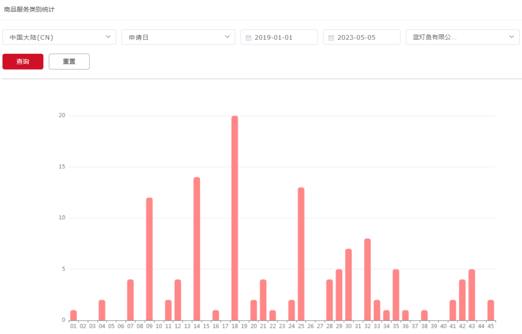Click the bar for class 07
The width and height of the screenshot is (522, 334).
tap(130, 300)
